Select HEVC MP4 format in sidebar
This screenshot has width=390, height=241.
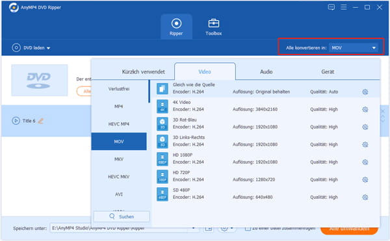pyautogui.click(x=119, y=124)
